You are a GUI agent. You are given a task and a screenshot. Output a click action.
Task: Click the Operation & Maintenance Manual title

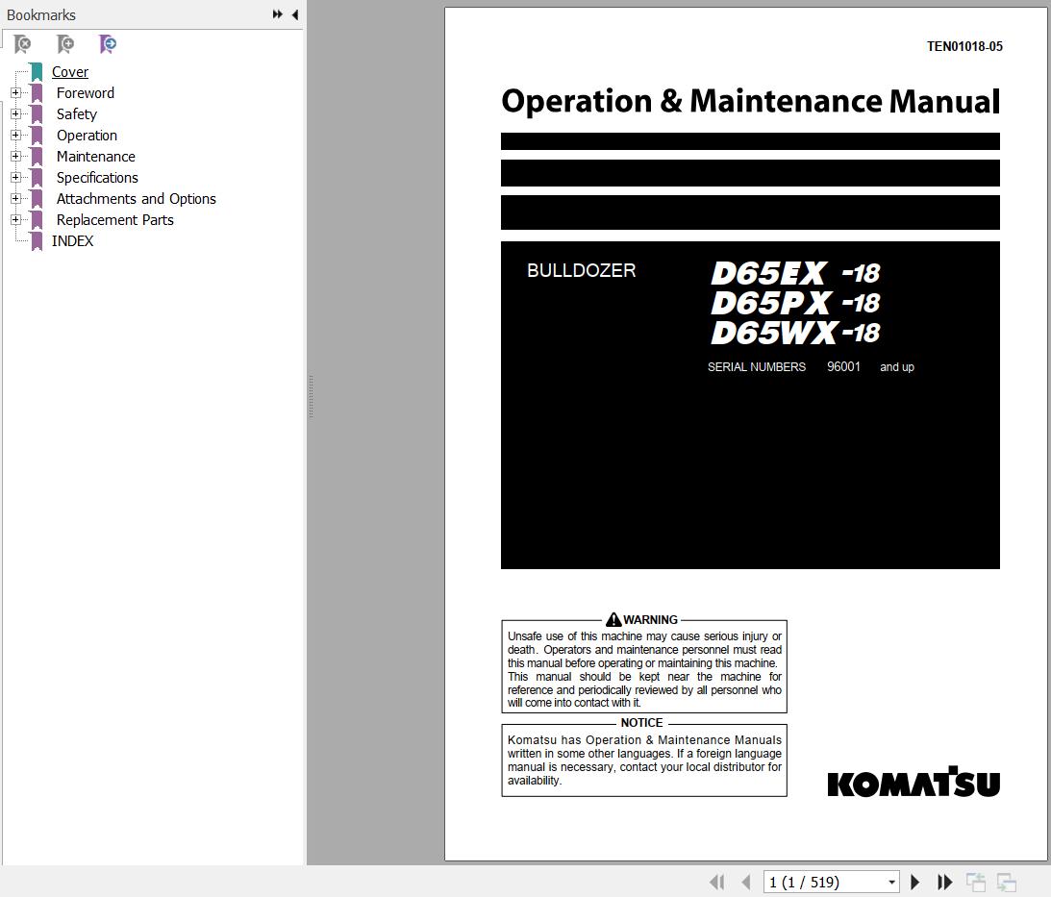pyautogui.click(x=751, y=101)
